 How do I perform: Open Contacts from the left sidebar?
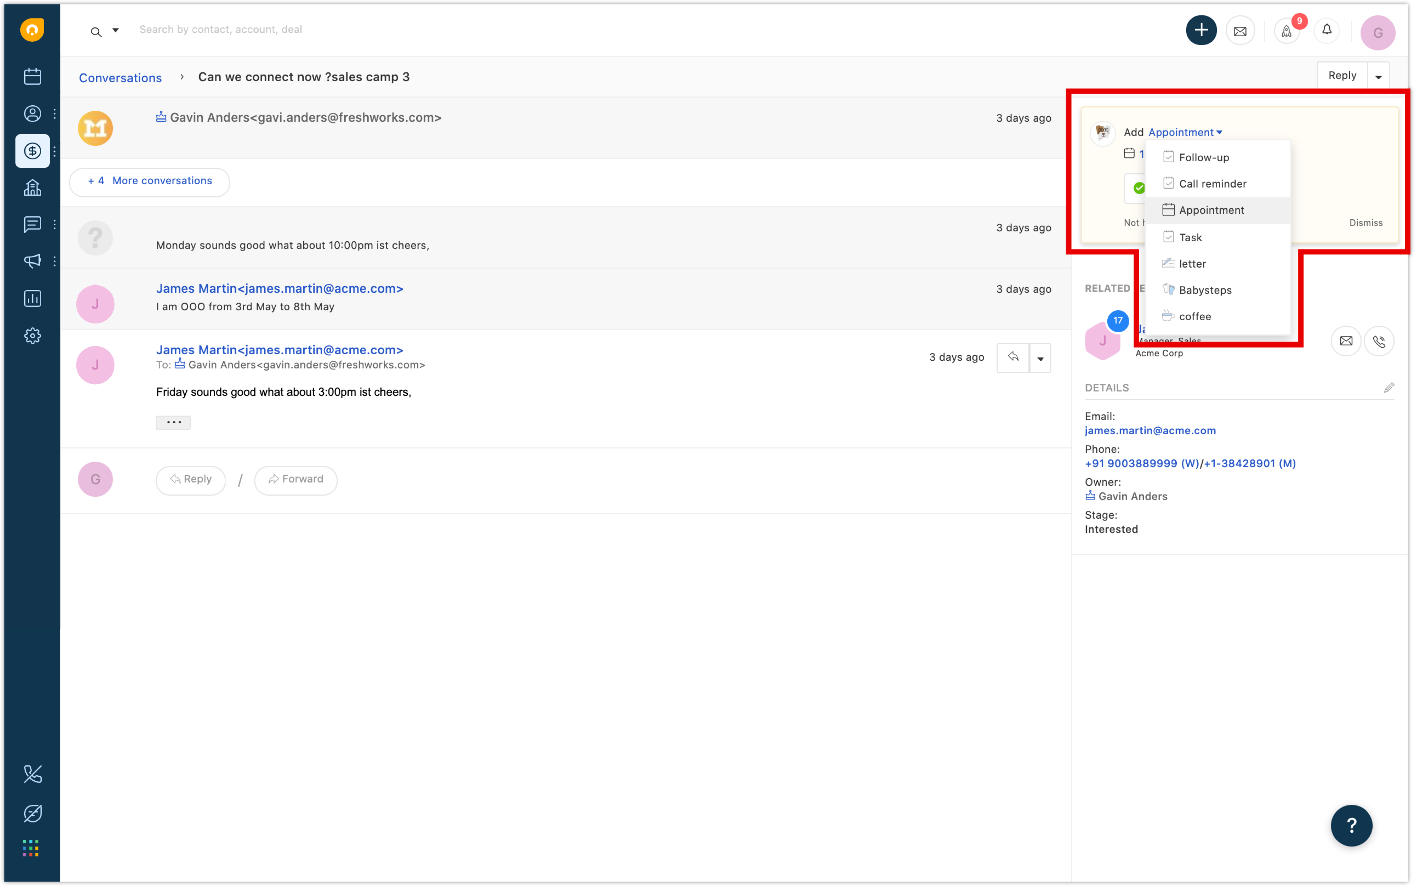pos(32,114)
